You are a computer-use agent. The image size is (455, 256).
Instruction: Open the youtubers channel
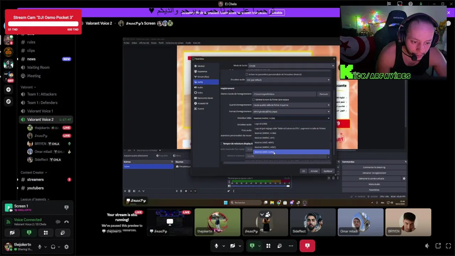(x=45, y=188)
